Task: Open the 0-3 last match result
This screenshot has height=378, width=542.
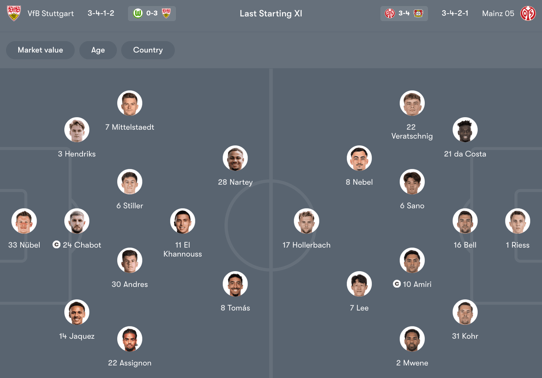Action: 151,13
